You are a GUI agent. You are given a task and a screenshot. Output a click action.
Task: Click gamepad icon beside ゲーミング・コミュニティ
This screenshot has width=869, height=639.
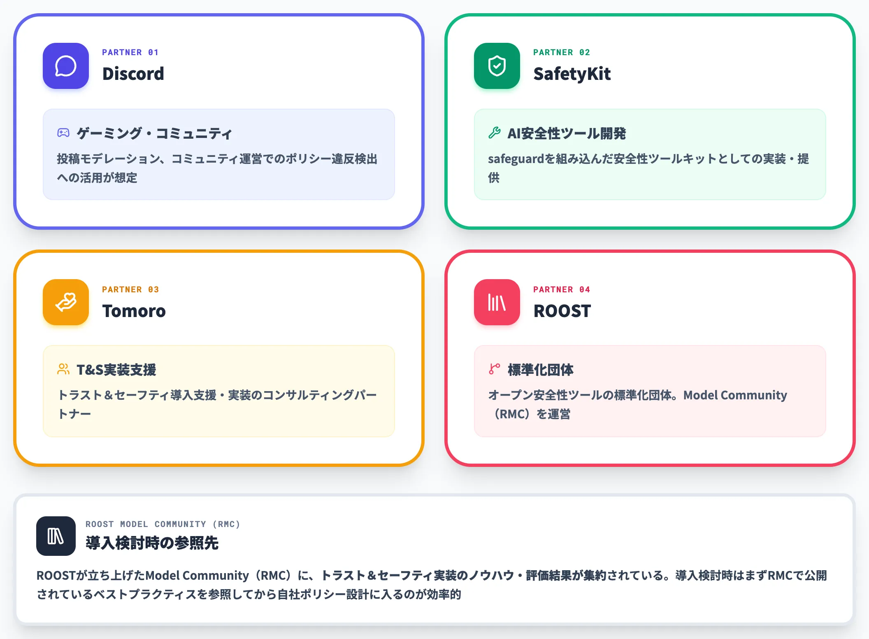(63, 133)
